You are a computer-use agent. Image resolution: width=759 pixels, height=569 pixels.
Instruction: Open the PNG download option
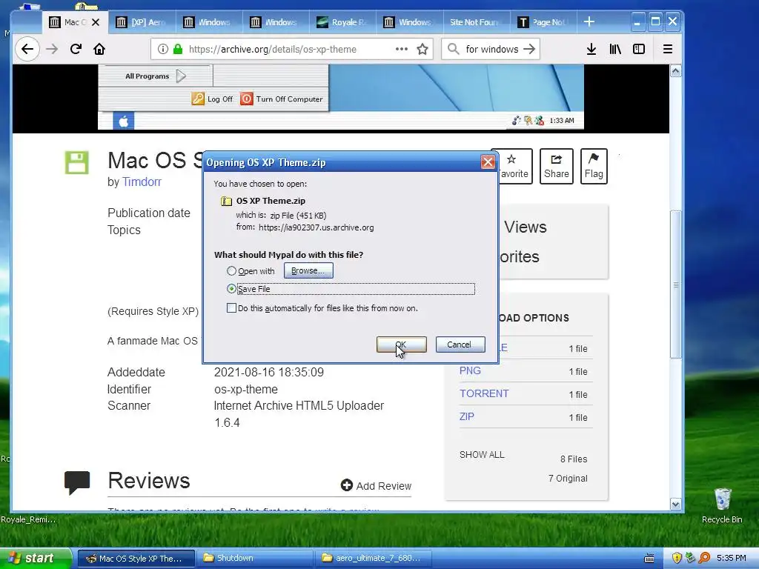(x=470, y=370)
